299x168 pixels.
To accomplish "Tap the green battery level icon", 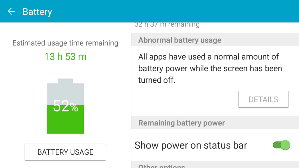I will coord(65,106).
